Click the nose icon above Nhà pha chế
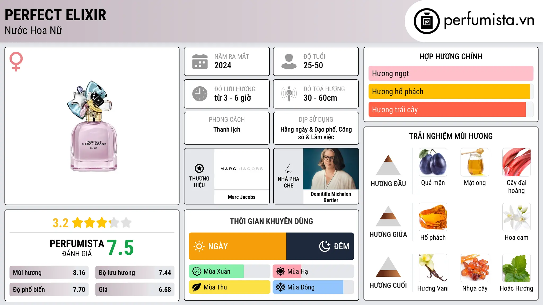 288,168
